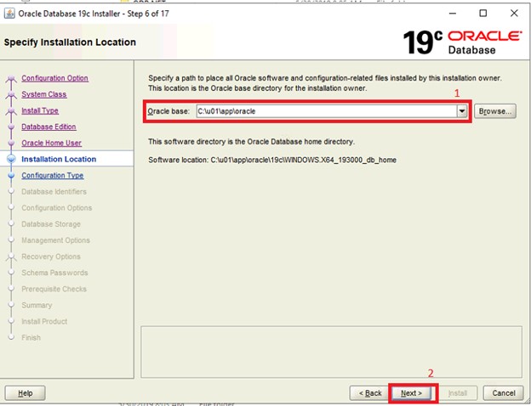Click the Configuration Option step icon

point(11,79)
